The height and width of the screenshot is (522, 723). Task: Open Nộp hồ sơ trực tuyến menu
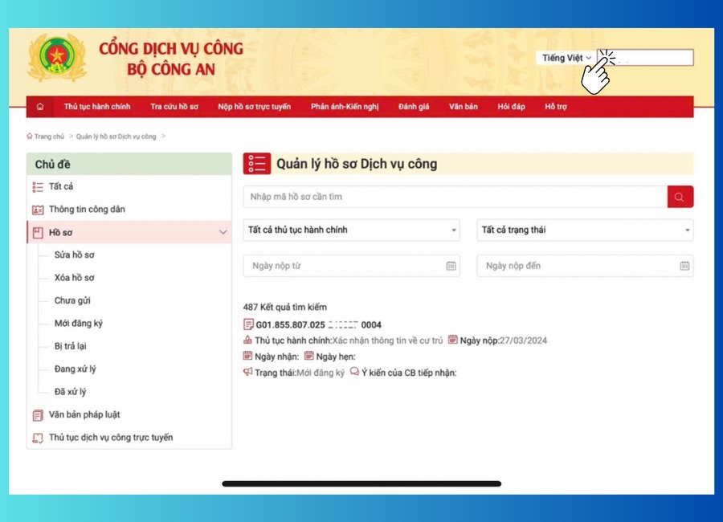[255, 107]
